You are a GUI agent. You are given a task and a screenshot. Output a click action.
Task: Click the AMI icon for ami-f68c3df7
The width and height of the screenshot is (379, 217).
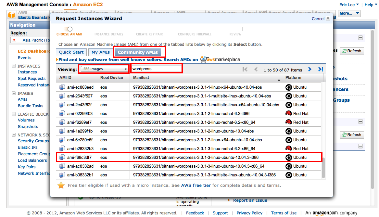pyautogui.click(x=62, y=157)
